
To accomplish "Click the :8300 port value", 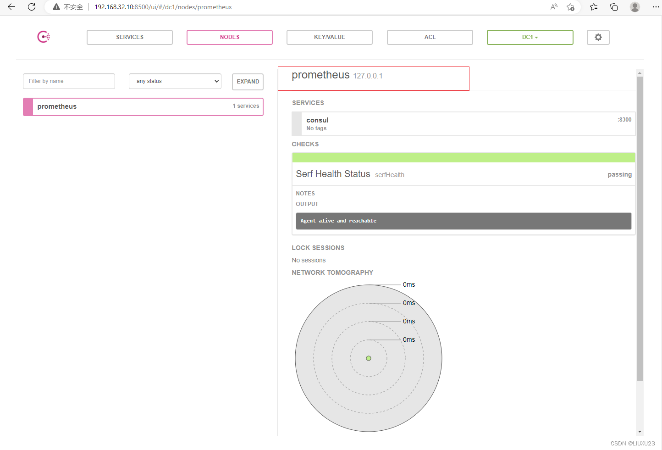I will (624, 120).
